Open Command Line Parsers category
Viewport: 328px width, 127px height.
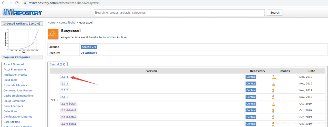pyautogui.click(x=18, y=90)
